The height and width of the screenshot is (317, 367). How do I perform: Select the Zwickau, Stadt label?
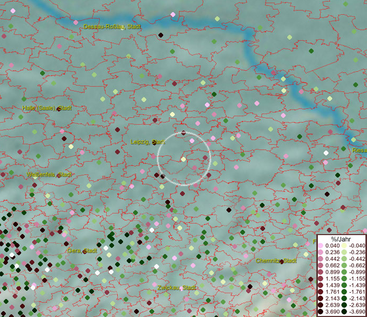[176, 287]
